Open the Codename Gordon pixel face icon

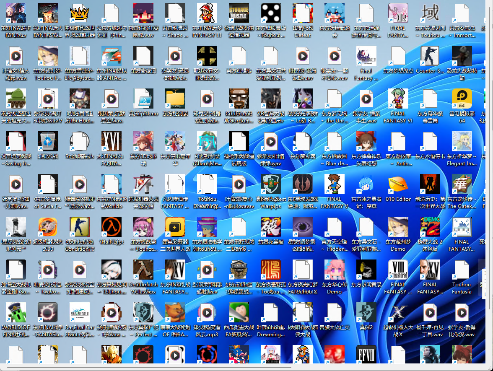click(239, 99)
